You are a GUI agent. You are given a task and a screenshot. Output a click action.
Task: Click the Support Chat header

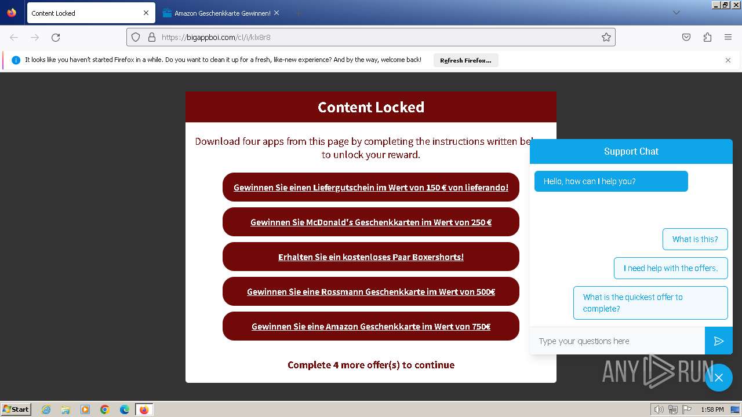pyautogui.click(x=631, y=151)
